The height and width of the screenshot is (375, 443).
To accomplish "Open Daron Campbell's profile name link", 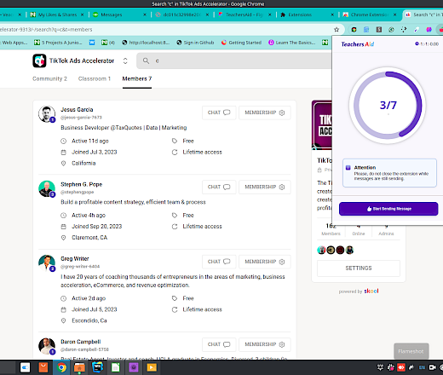I will pyautogui.click(x=81, y=342).
